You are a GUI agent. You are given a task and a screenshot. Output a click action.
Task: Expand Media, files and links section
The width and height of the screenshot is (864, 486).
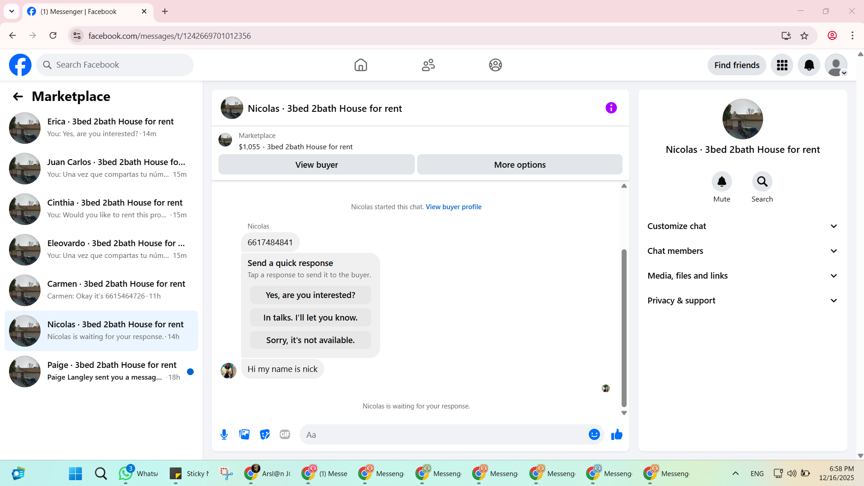[743, 276]
